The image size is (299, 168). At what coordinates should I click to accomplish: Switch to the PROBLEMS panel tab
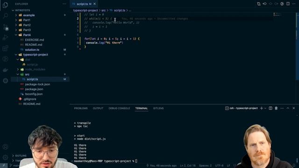[x=81, y=108]
